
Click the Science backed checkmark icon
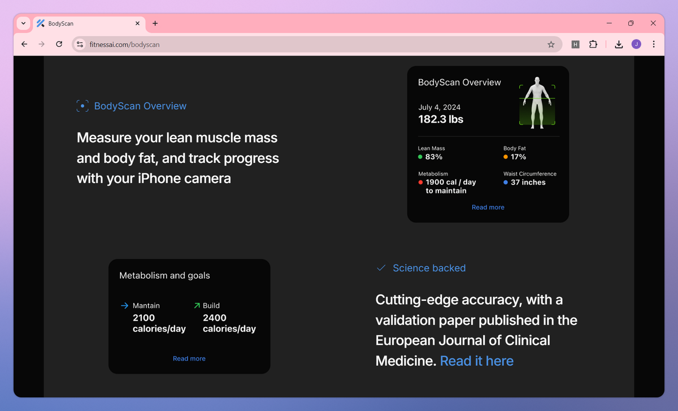pyautogui.click(x=381, y=268)
